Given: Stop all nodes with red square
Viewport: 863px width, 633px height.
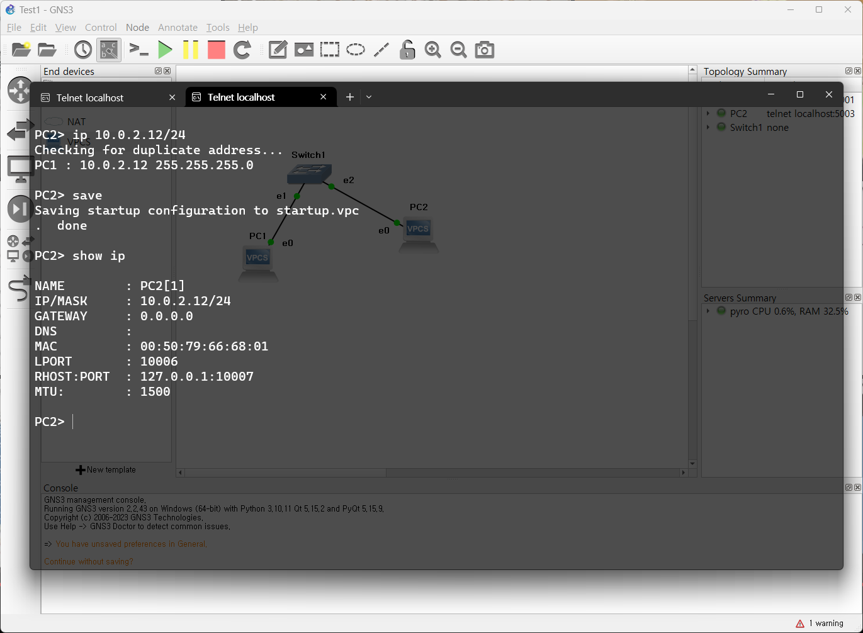Looking at the screenshot, I should click(217, 50).
